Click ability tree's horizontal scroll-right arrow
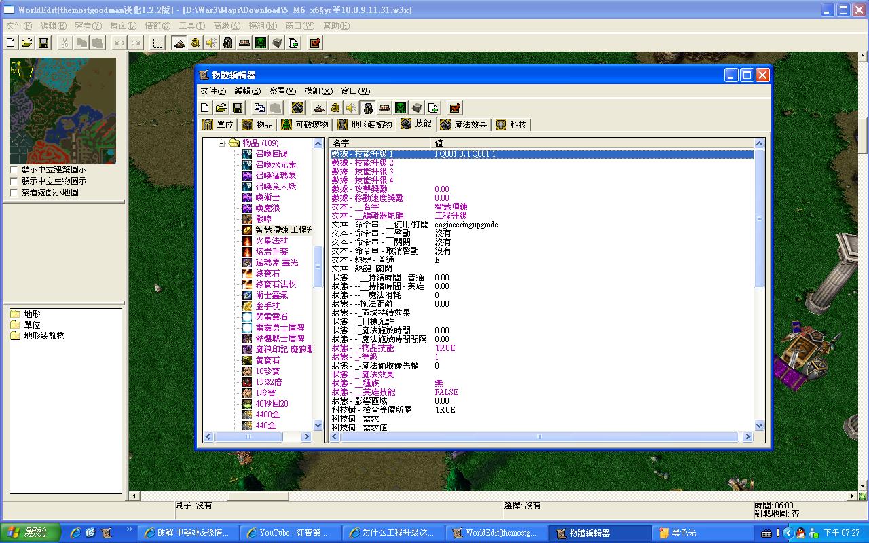869x543 pixels. (x=306, y=437)
